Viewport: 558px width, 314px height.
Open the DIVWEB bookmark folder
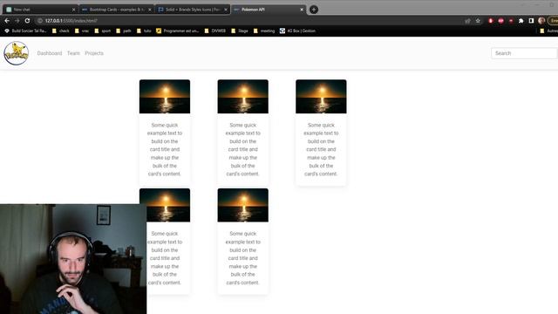pyautogui.click(x=215, y=31)
